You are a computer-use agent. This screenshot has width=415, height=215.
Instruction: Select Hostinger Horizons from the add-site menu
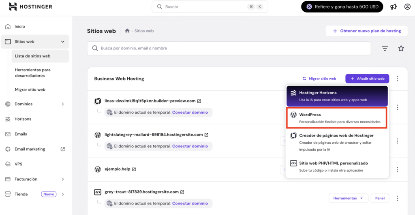coord(337,96)
